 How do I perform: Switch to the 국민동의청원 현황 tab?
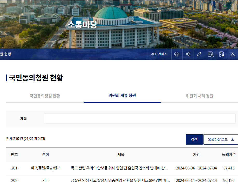(45, 95)
